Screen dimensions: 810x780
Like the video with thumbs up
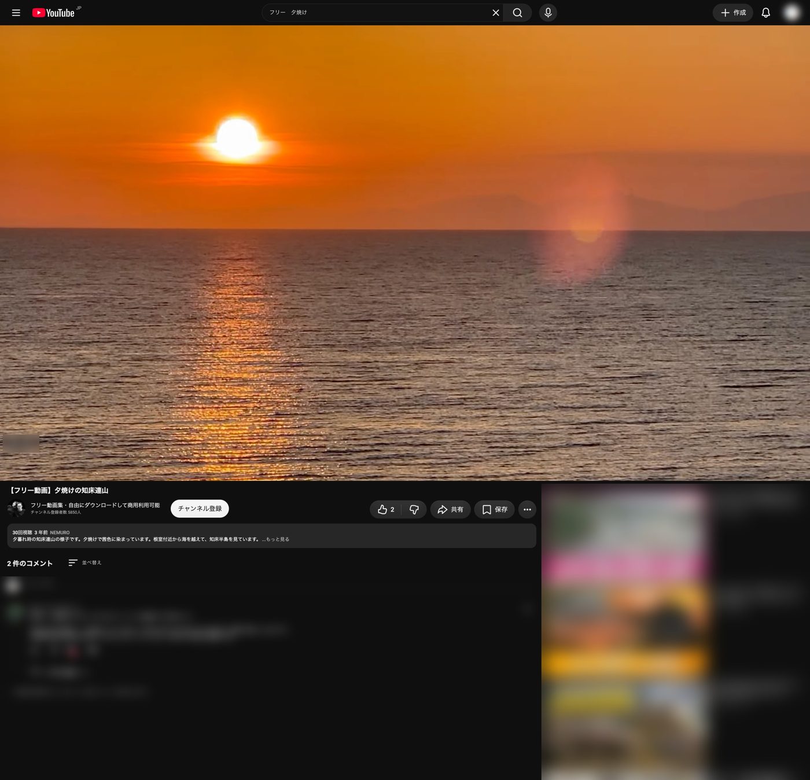pyautogui.click(x=386, y=509)
